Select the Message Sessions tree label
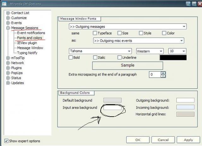Image resolution: width=202 pixels, height=146 pixels. click(x=25, y=28)
